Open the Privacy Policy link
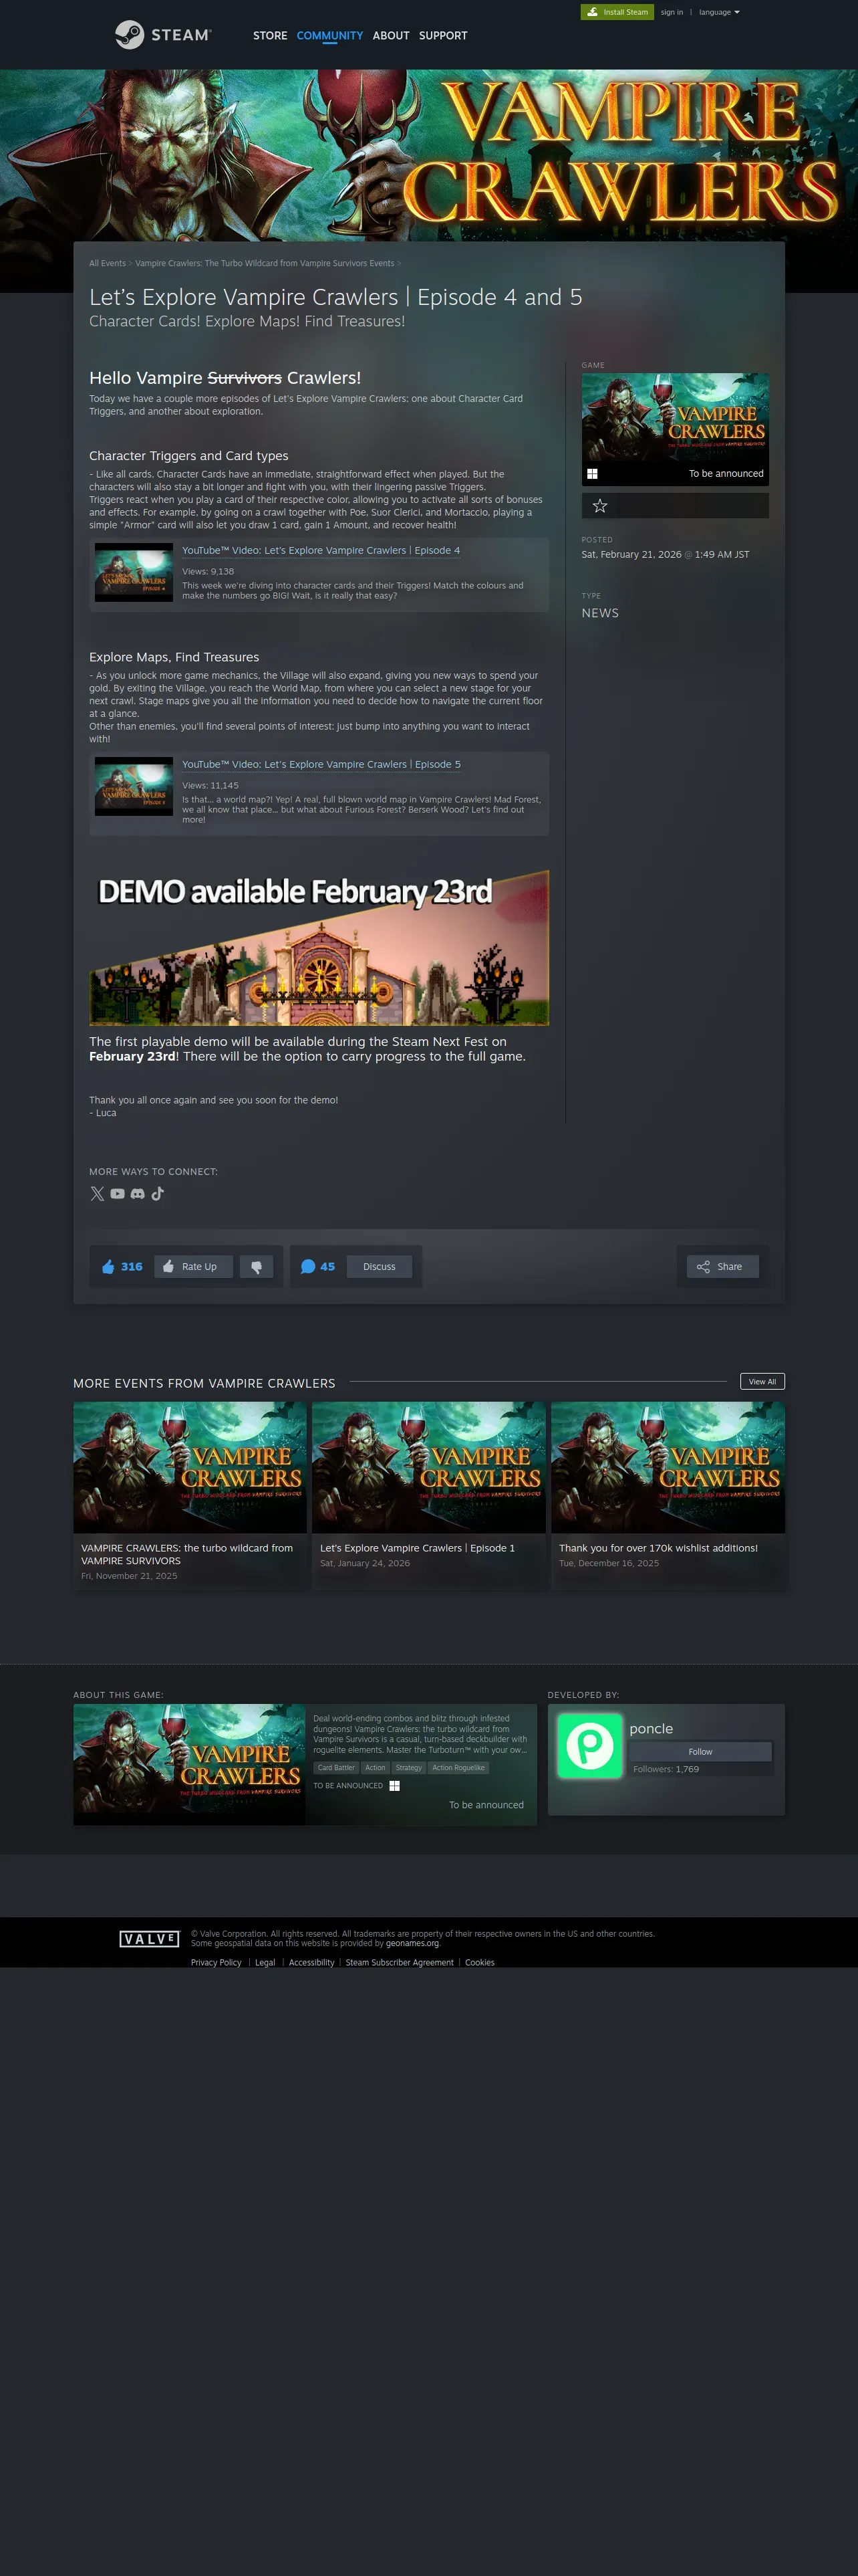The image size is (858, 2576). coord(217,1963)
